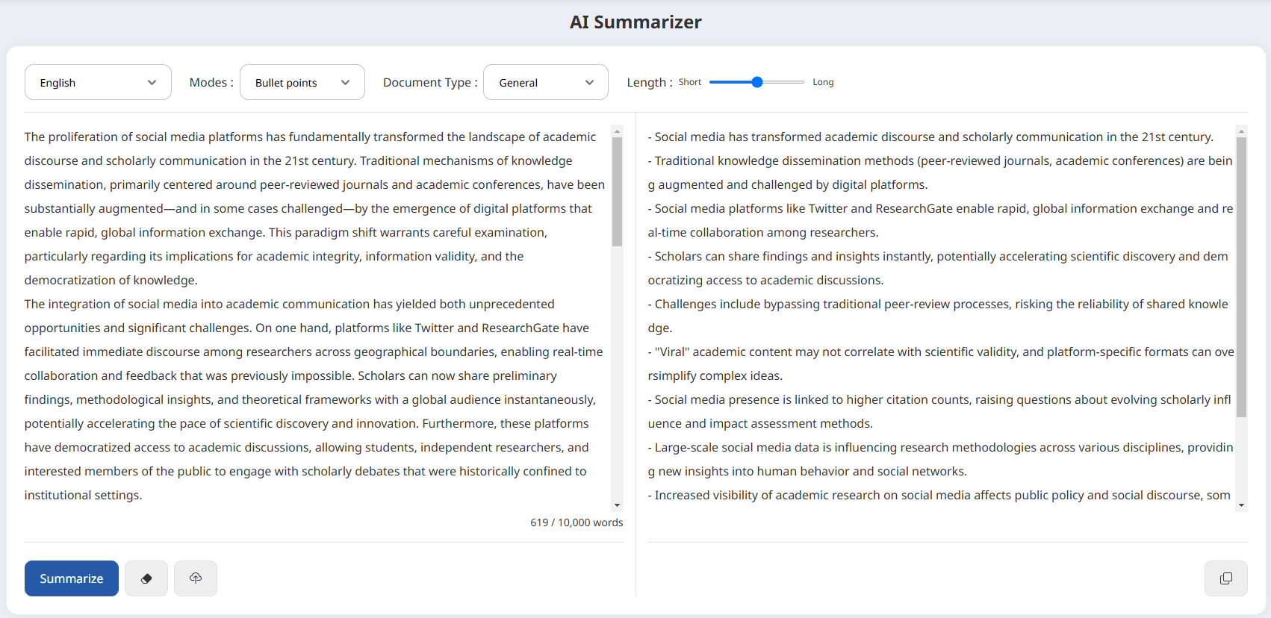Click the cloud upload file icon

pos(196,578)
